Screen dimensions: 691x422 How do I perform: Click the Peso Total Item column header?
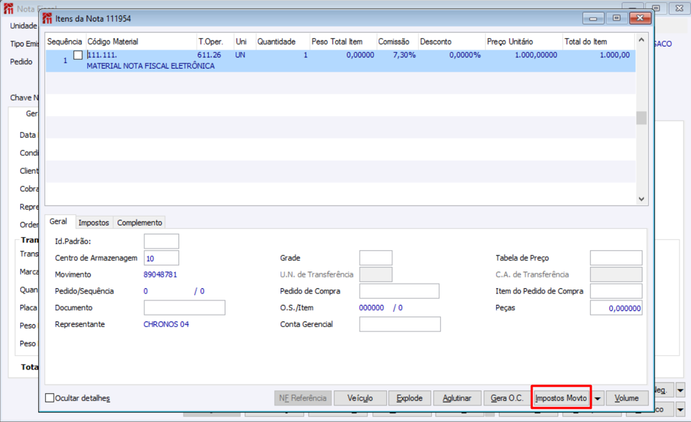coord(343,41)
